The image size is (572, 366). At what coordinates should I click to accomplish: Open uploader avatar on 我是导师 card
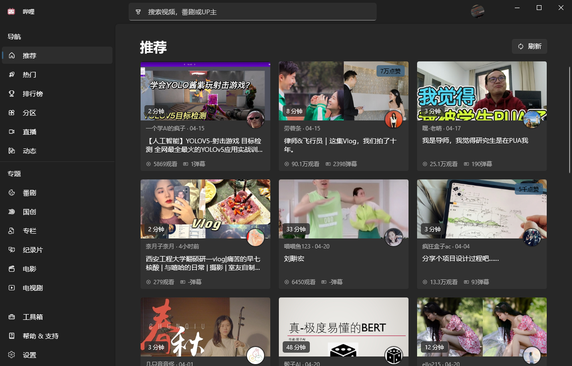tap(532, 119)
